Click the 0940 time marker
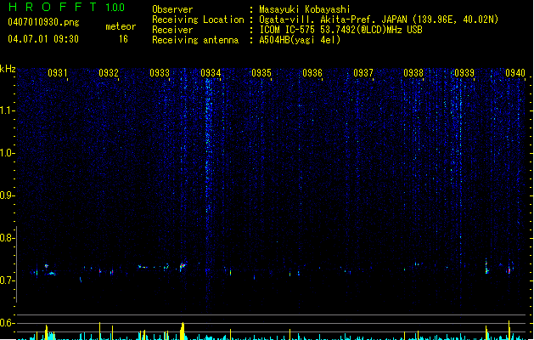Image resolution: width=534 pixels, height=340 pixels. (515, 73)
